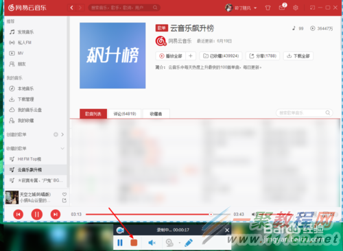Click previous track button
Image resolution: width=343 pixels, height=251 pixels.
(x=19, y=215)
